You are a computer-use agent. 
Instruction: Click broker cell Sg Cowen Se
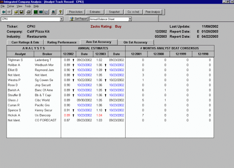click(44, 80)
